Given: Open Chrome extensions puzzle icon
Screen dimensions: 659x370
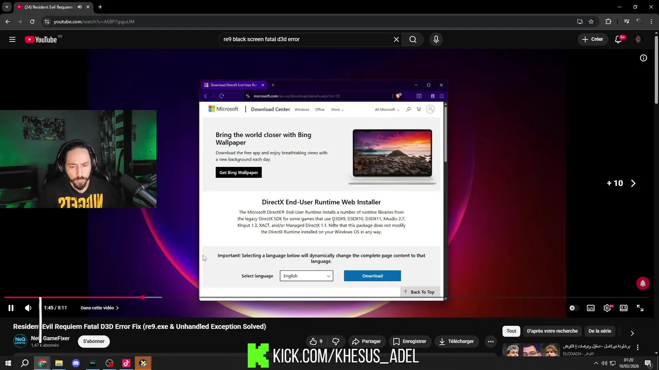Looking at the screenshot, I should click(x=609, y=22).
